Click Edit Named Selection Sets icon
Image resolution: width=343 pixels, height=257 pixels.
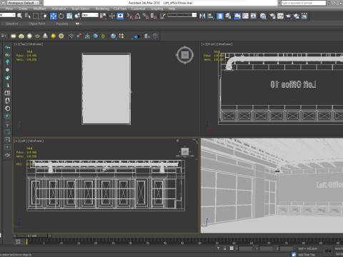[x=163, y=16]
